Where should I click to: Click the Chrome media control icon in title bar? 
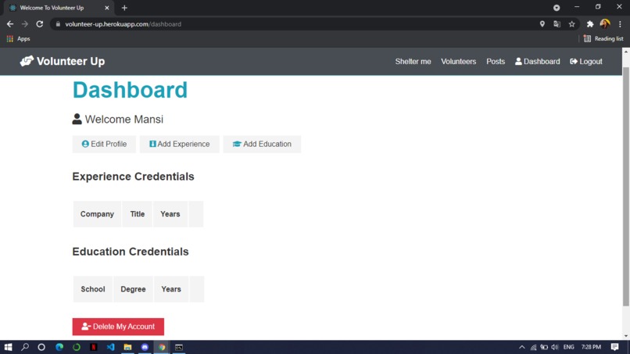click(557, 8)
